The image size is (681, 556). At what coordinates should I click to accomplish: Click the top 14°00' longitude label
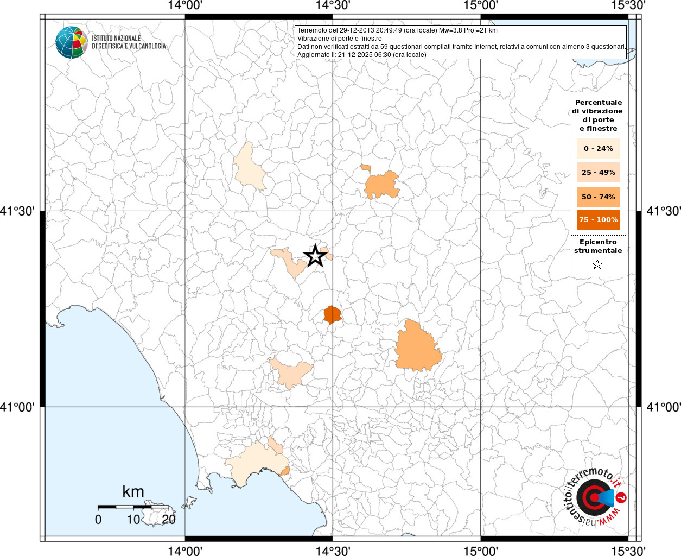pyautogui.click(x=185, y=5)
